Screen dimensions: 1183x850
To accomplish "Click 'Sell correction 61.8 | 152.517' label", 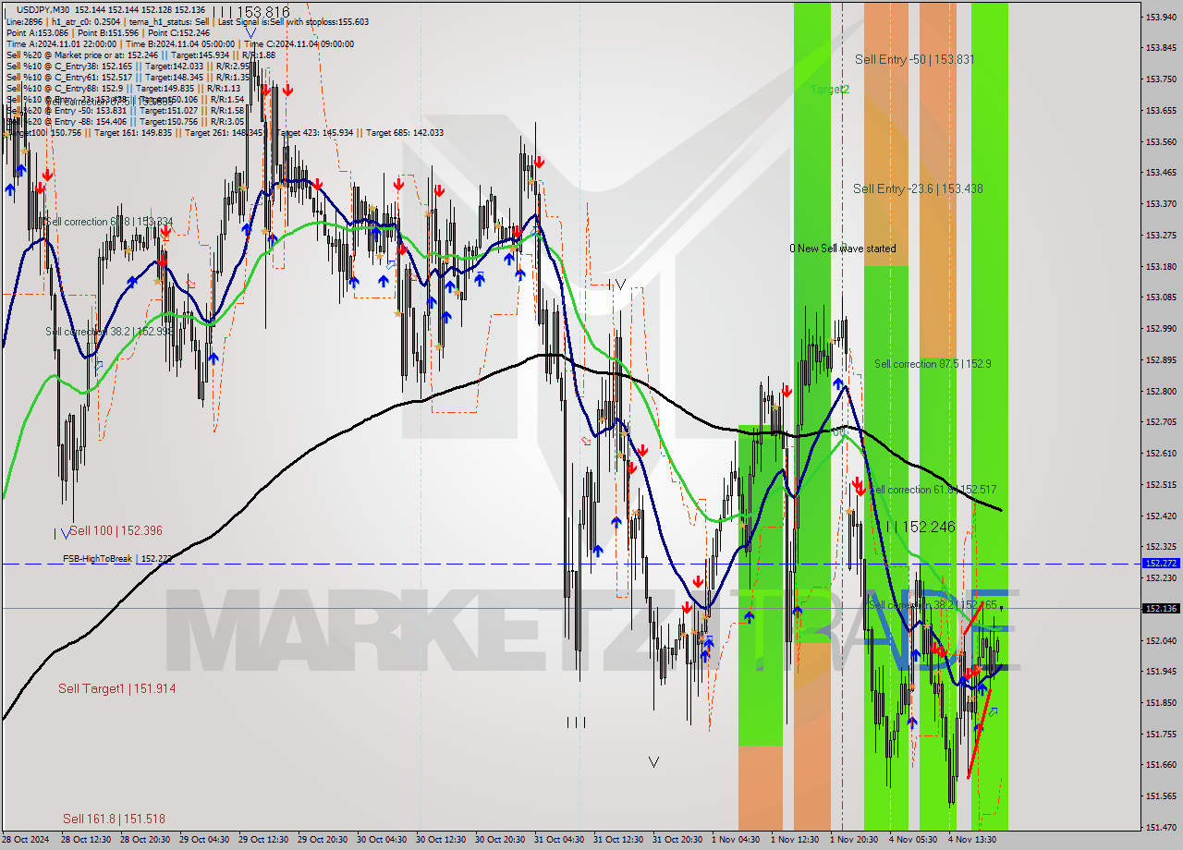I will click(933, 489).
